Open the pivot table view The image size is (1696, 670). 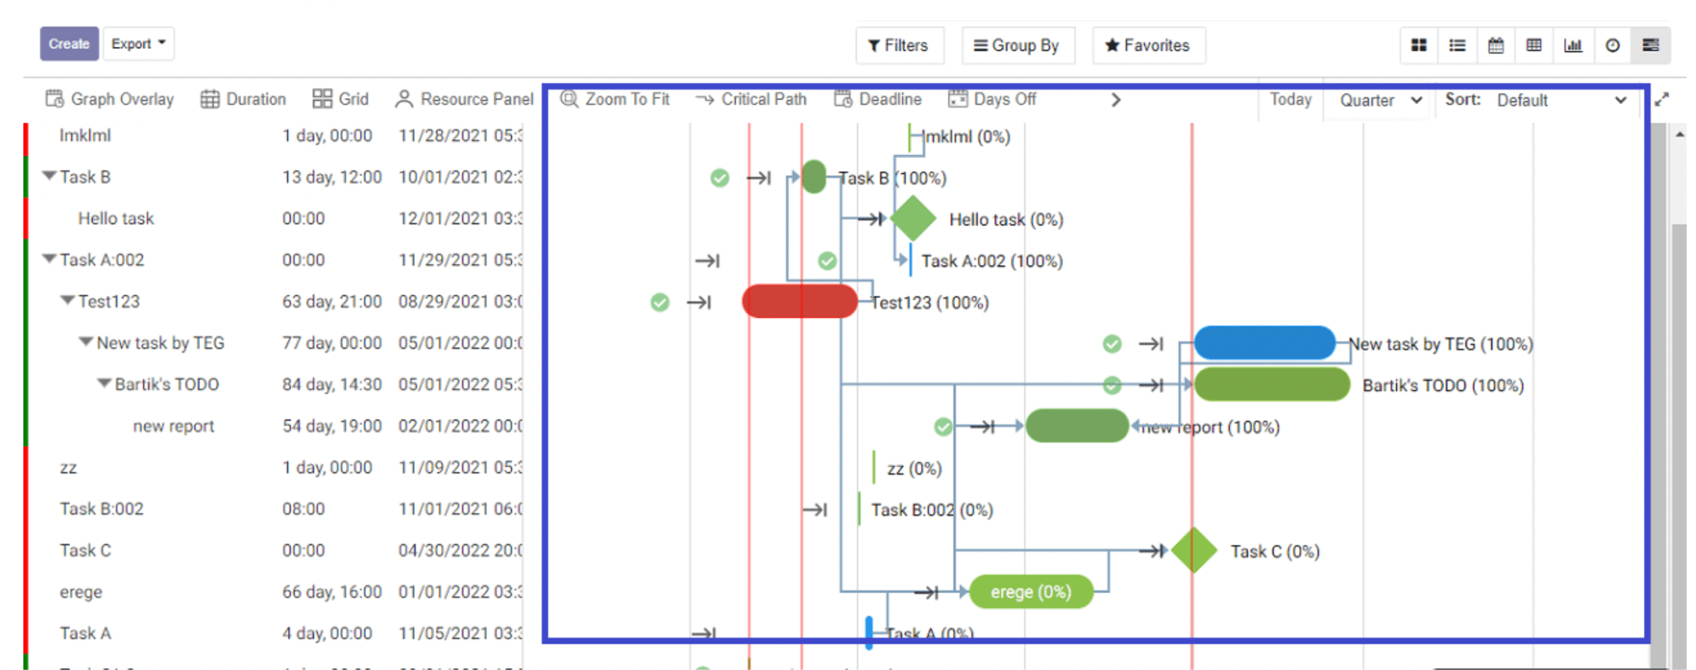(x=1534, y=45)
